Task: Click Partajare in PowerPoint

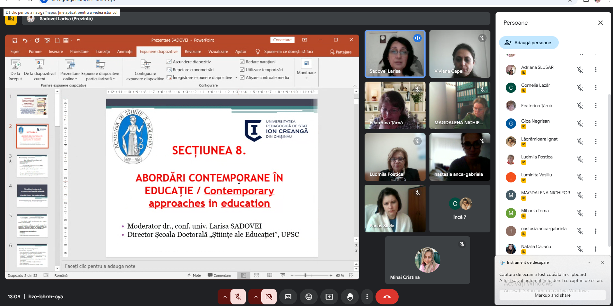Action: 341,52
